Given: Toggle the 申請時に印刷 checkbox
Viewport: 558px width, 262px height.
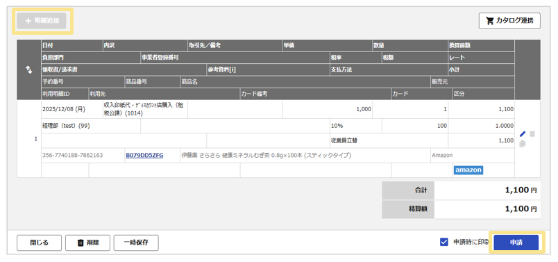Looking at the screenshot, I should tap(443, 243).
